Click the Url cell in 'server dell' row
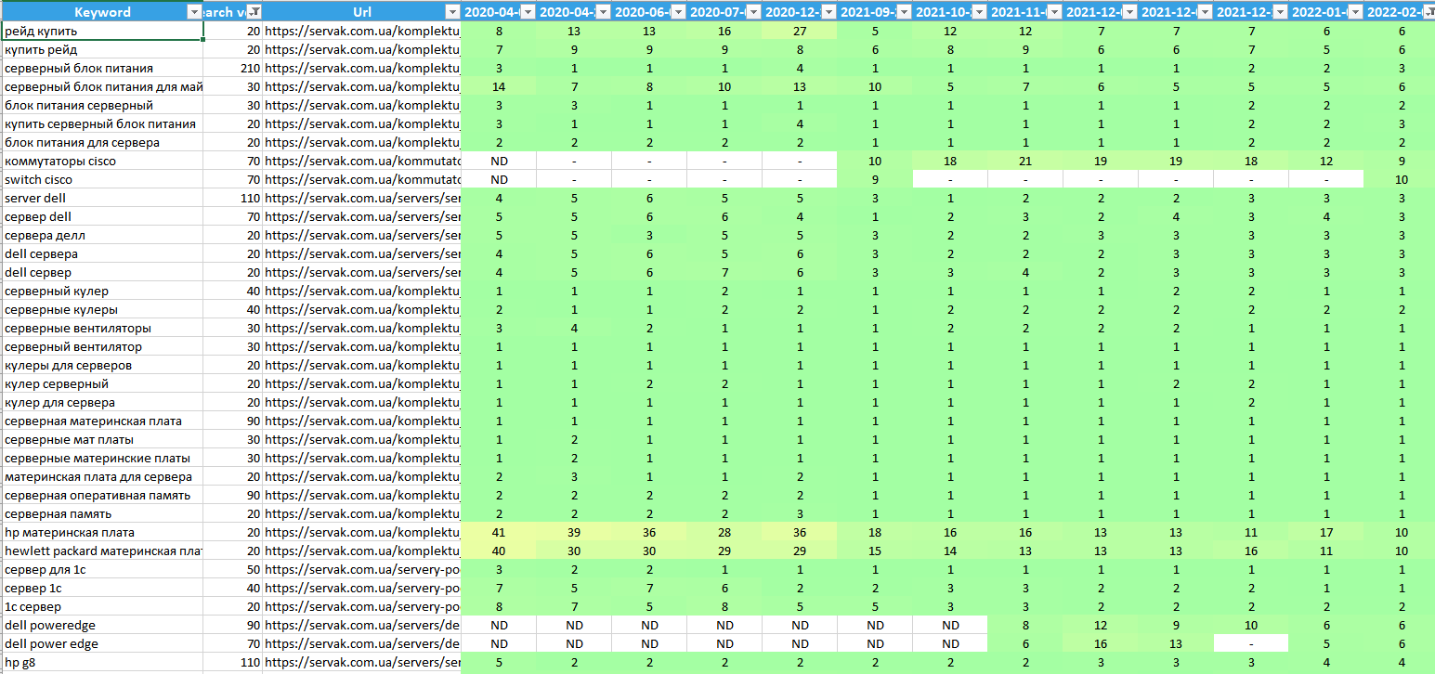Viewport: 1435px width, 674px height. (x=362, y=199)
